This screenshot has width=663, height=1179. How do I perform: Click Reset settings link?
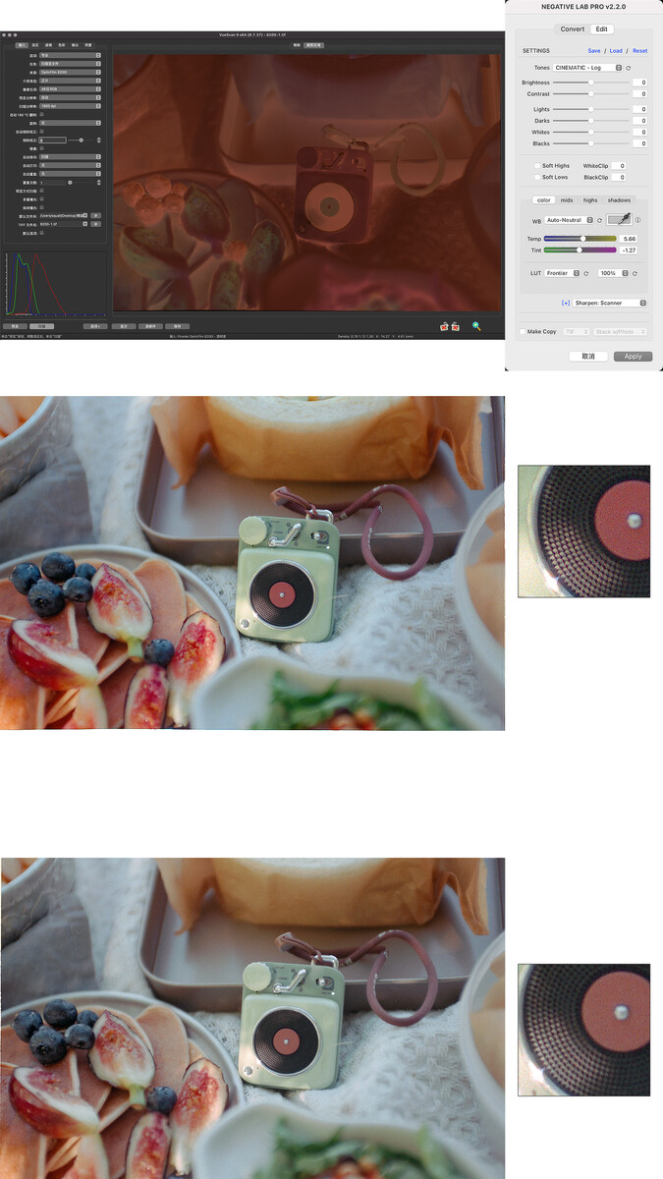coord(639,50)
